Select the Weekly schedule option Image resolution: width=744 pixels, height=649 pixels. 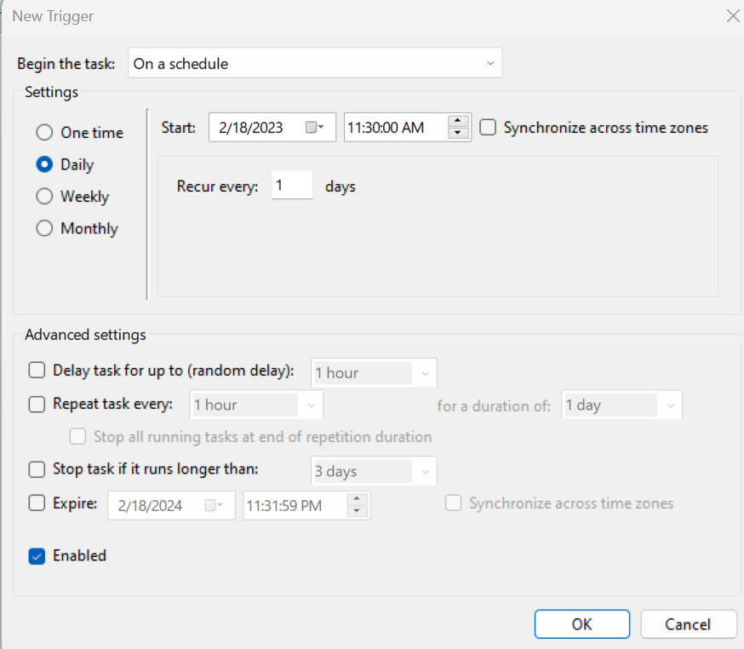[x=44, y=197]
